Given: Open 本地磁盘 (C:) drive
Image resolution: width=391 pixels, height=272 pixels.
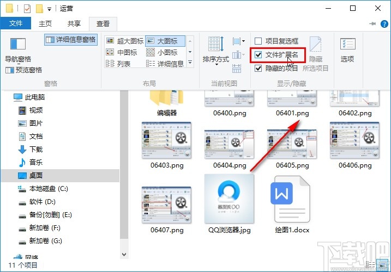Looking at the screenshot, I should coord(43,189).
